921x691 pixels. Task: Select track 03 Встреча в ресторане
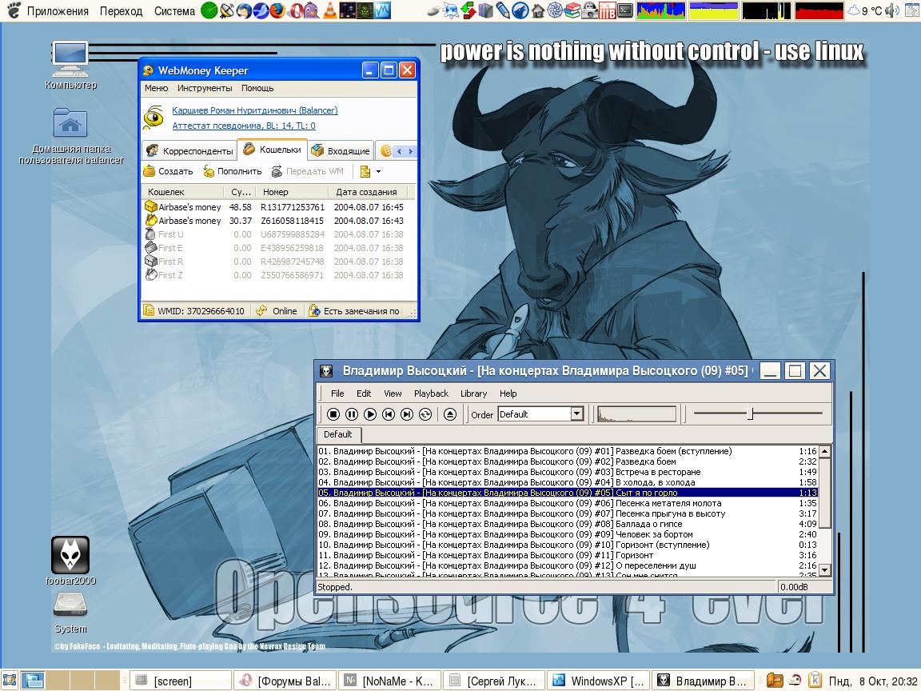568,472
